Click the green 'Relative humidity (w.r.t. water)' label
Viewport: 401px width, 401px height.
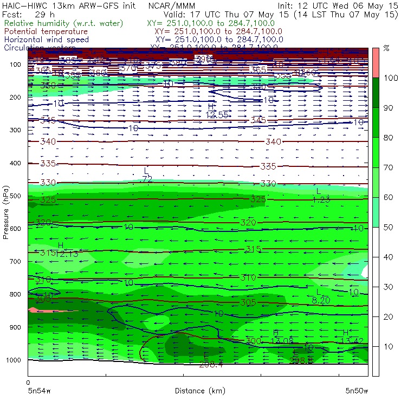click(x=64, y=23)
